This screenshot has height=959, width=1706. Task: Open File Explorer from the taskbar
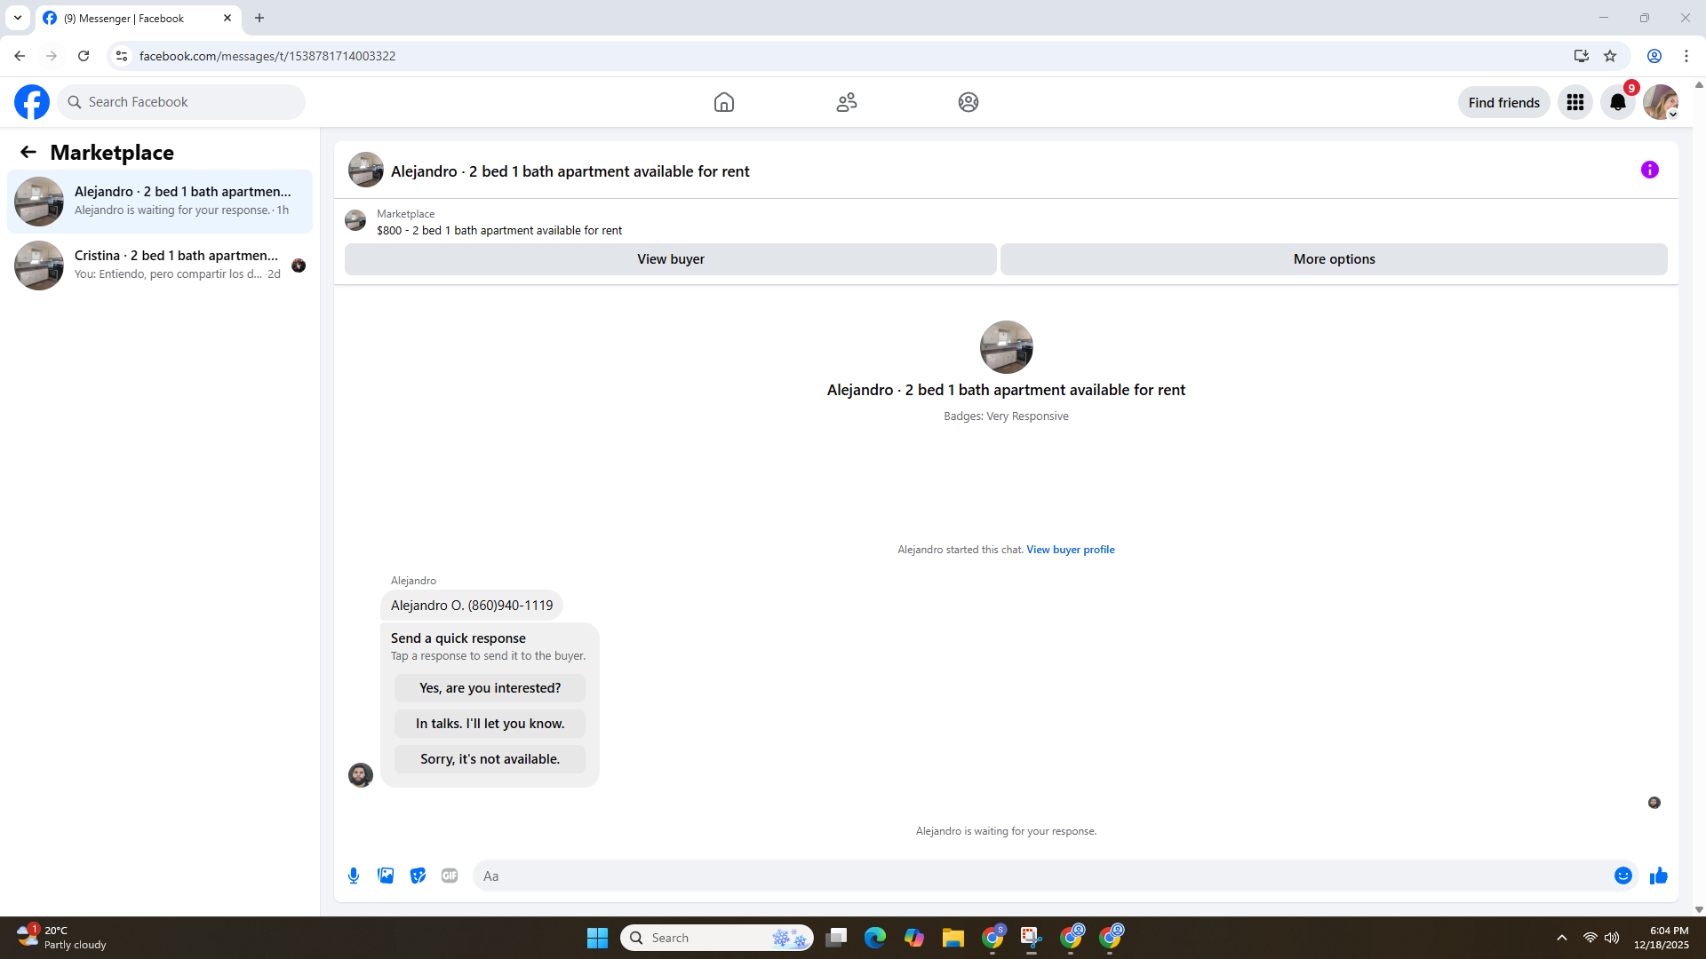coord(953,938)
